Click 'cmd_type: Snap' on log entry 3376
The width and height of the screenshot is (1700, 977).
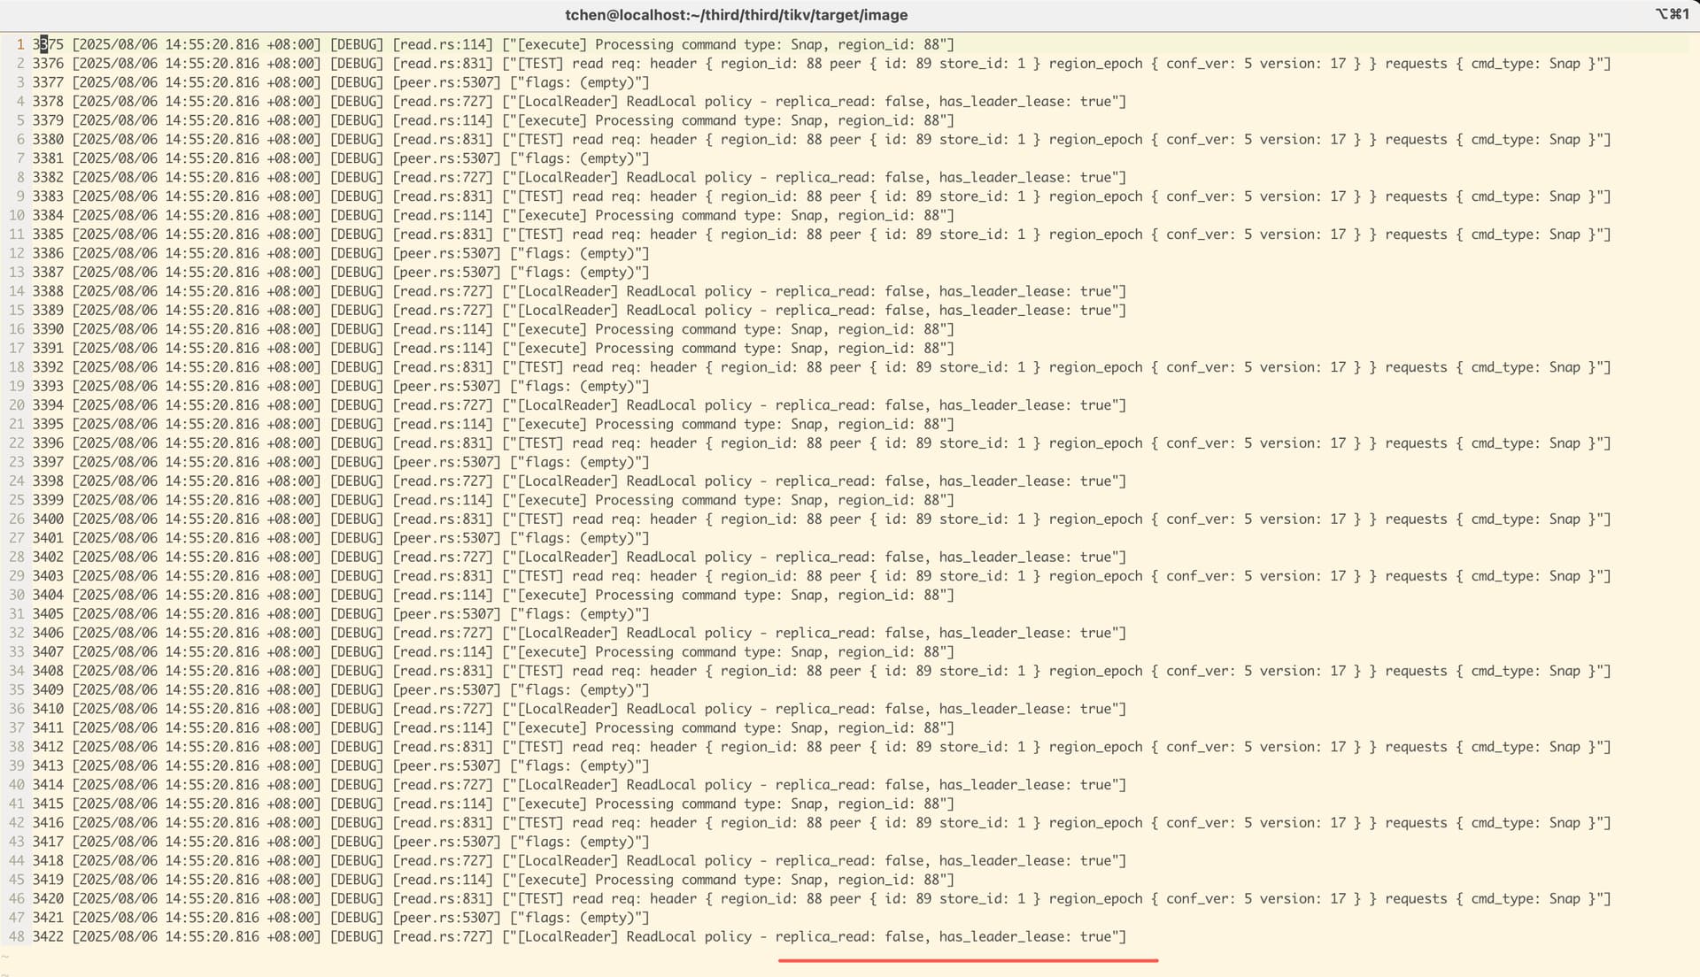pos(1525,64)
